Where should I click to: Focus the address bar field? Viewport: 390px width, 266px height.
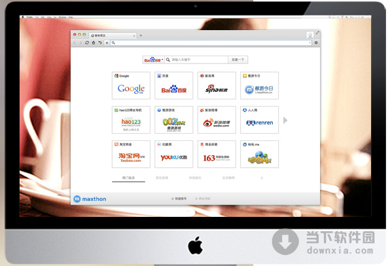coord(211,43)
